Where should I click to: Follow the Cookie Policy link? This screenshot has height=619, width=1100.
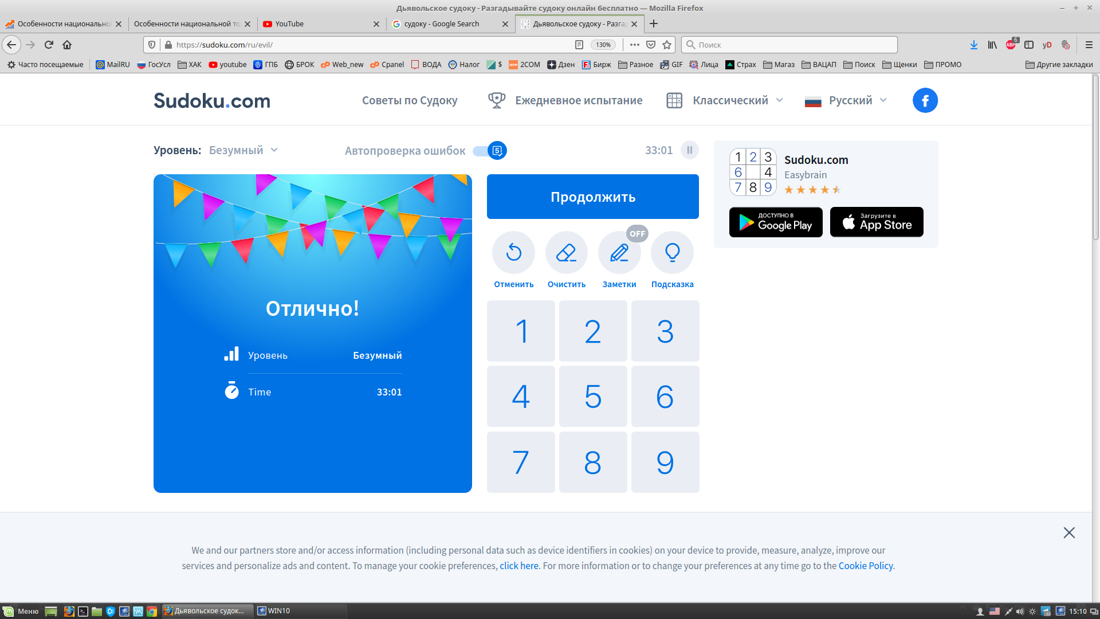point(865,566)
